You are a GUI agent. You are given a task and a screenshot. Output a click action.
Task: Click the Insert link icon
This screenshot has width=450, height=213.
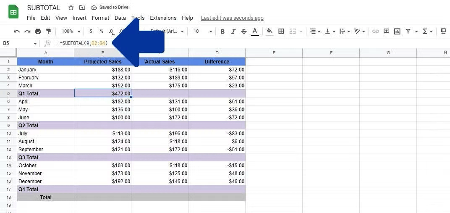coord(375,31)
